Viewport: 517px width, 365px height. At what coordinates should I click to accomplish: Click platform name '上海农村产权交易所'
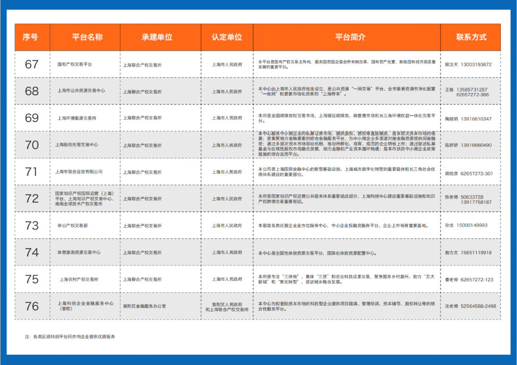click(x=79, y=280)
